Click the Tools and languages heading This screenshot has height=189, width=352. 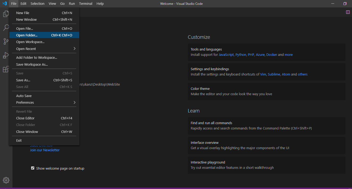tap(206, 49)
